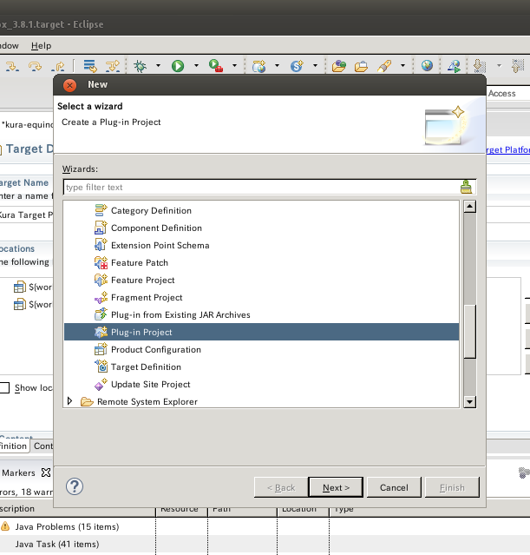Viewport: 530px width, 555px height.
Task: Open dropdown next to the New Package icon
Action: [277, 65]
